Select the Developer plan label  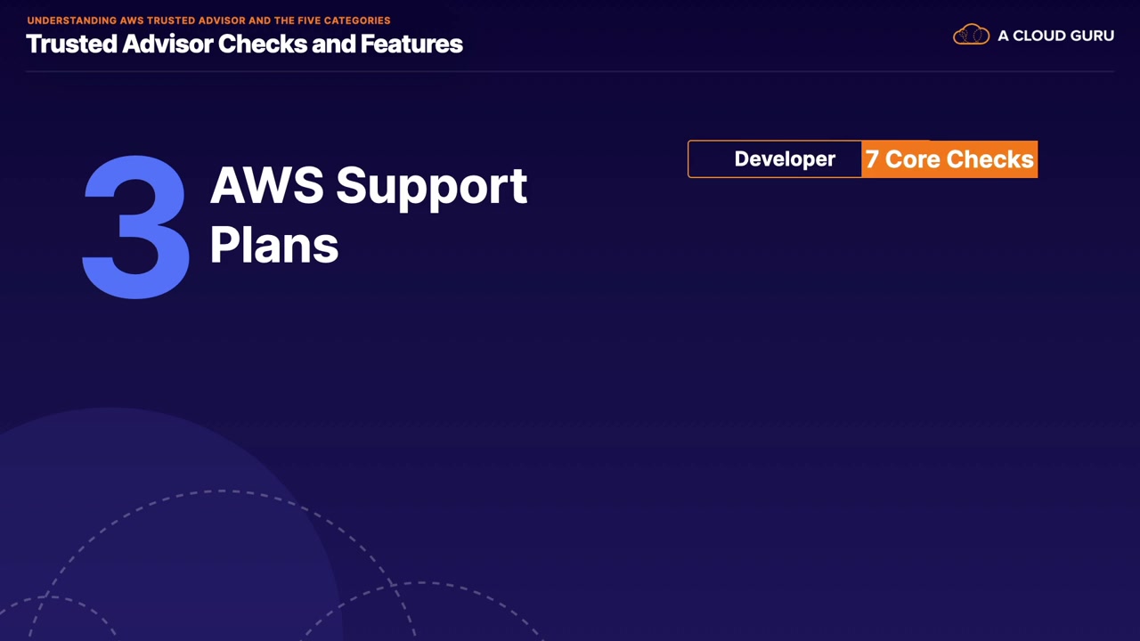coord(785,159)
